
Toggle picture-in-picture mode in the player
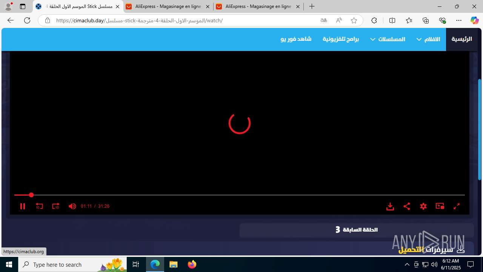tap(440, 206)
